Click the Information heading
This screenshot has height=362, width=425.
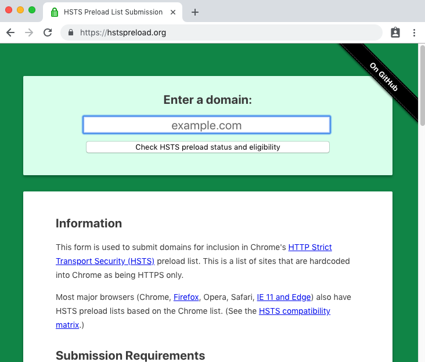coord(89,223)
